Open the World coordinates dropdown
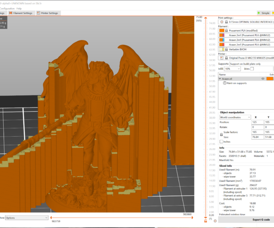The image size is (274, 228). [x=235, y=117]
